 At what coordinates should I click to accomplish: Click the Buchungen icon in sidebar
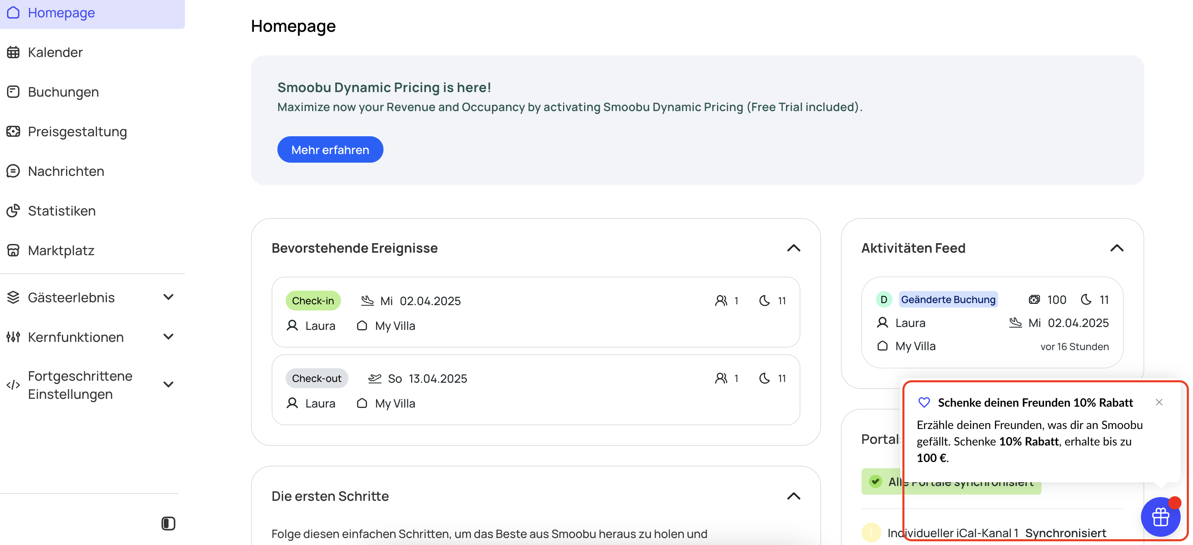(x=13, y=92)
